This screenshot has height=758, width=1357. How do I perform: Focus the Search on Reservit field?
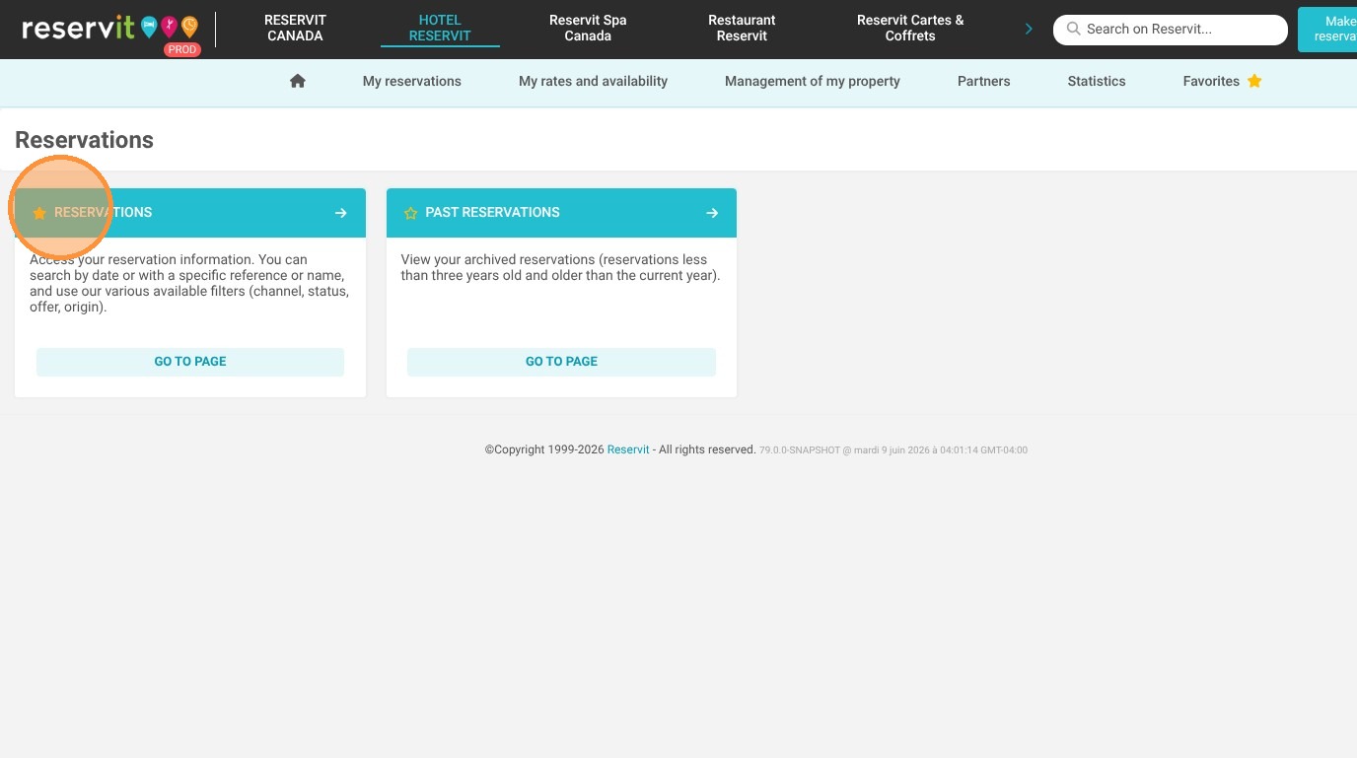(x=1171, y=30)
